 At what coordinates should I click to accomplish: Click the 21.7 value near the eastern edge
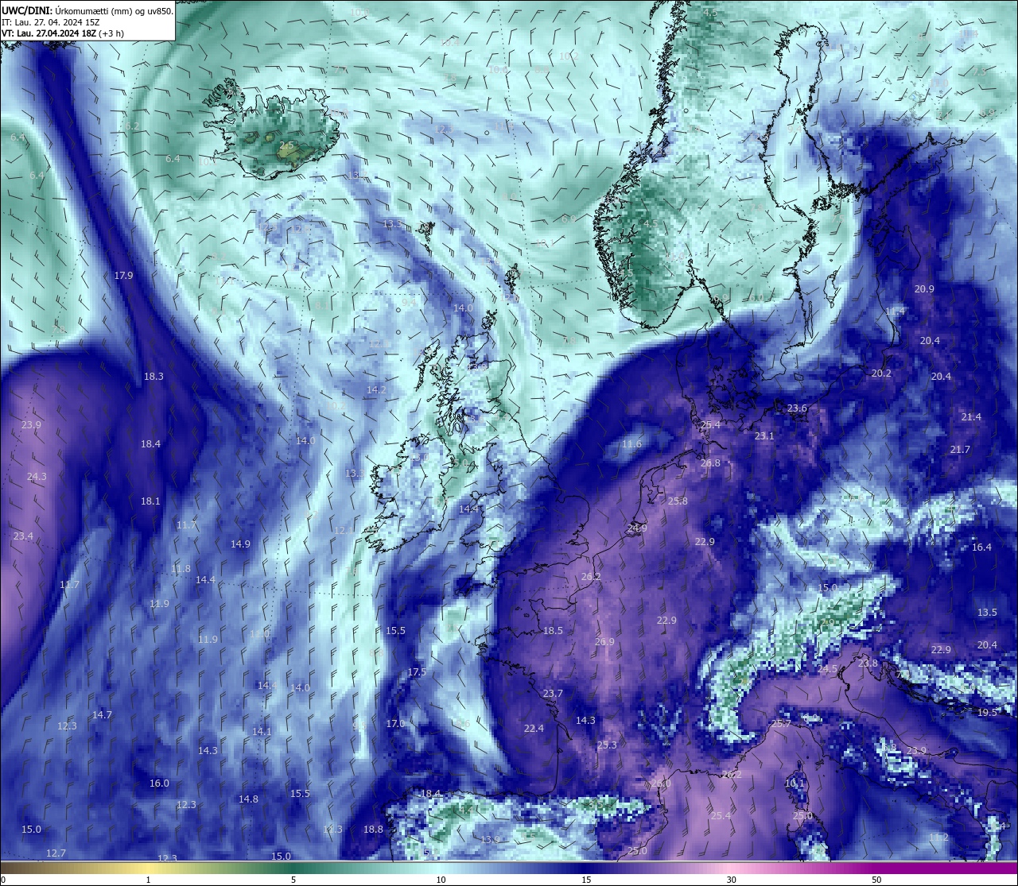tap(960, 450)
